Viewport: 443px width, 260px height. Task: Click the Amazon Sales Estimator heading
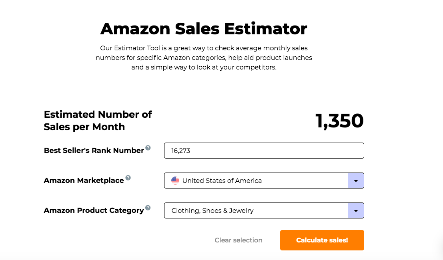click(204, 28)
